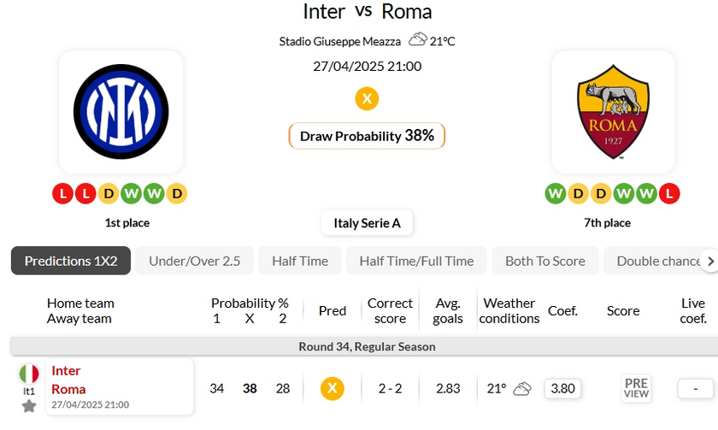Click the Draw Probability 38% box
This screenshot has height=430, width=718.
[x=367, y=136]
